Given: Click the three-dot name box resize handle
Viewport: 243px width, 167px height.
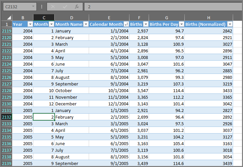Looking at the screenshot, I should (41, 7).
